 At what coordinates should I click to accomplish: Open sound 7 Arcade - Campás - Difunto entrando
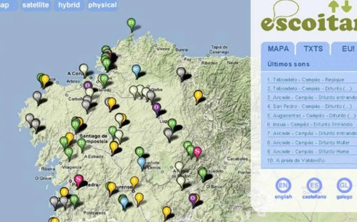point(312,133)
